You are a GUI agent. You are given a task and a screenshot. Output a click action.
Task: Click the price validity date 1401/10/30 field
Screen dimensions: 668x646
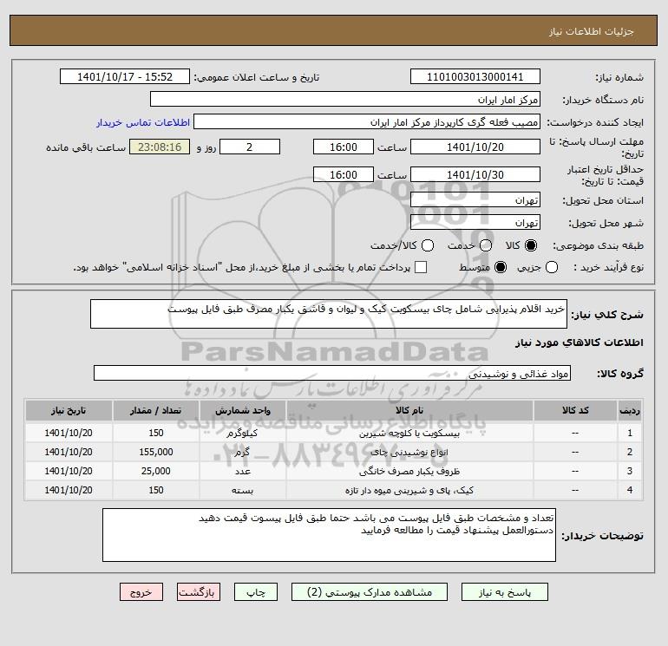pyautogui.click(x=475, y=174)
